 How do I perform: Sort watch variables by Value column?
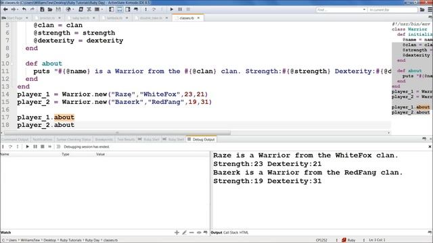pyautogui.click(x=152, y=155)
